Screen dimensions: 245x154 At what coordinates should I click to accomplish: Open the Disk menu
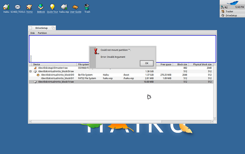tap(32, 33)
